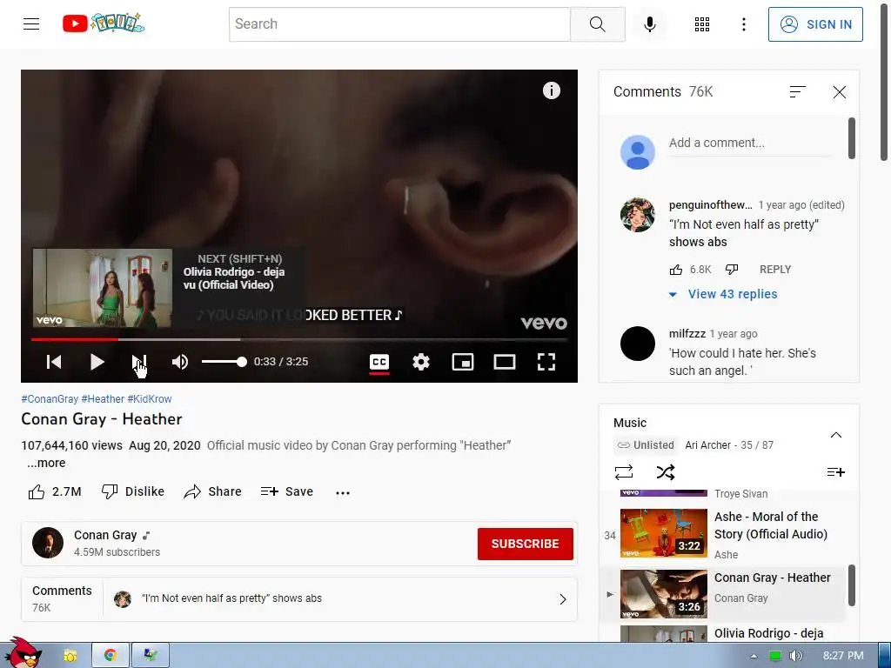Play Ashe - Moral of the Story
The image size is (891, 668).
click(723, 536)
